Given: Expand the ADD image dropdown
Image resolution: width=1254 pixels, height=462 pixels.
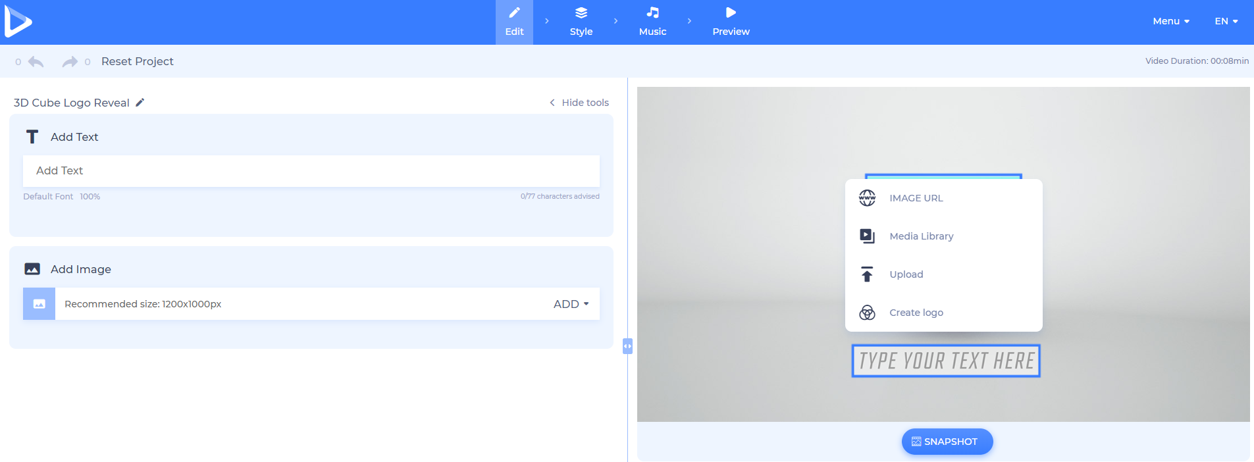Looking at the screenshot, I should click(x=571, y=304).
